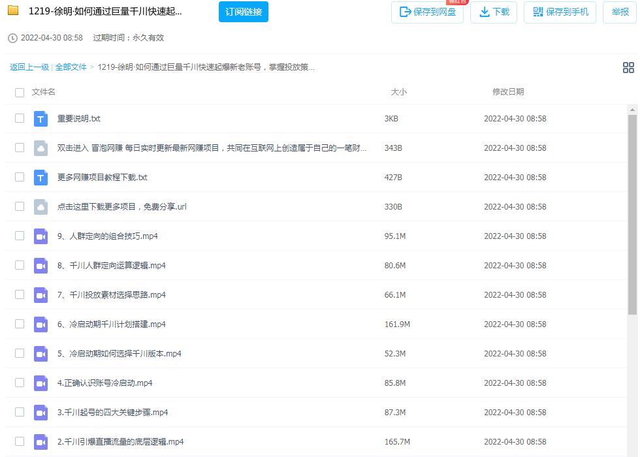Viewport: 640px width, 457px height.
Task: Click the video icon for 8、千川人群定向运算逻辑.mp4
Action: click(x=40, y=266)
